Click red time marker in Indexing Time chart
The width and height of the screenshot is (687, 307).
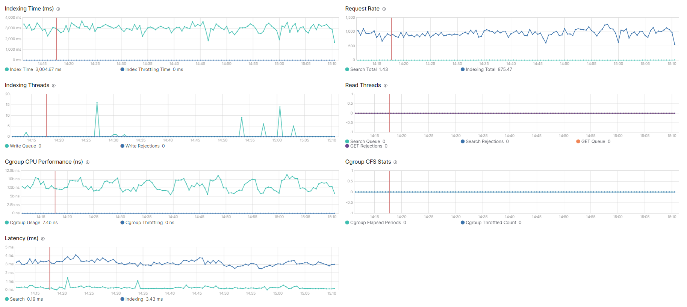click(x=56, y=39)
